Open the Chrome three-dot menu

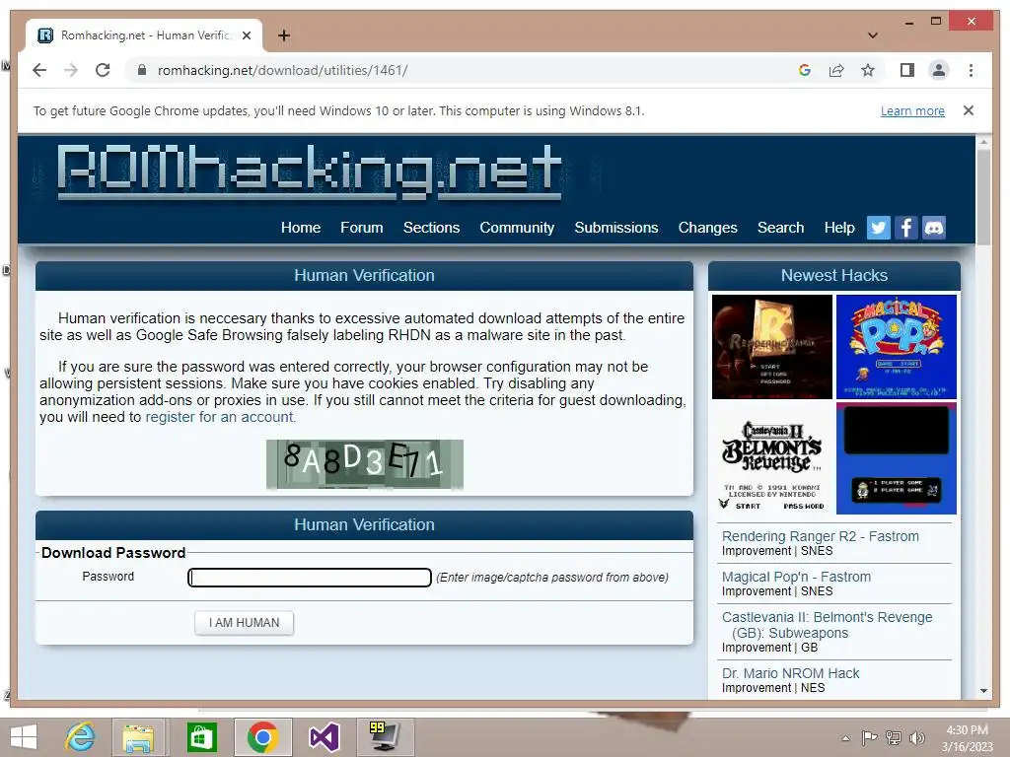point(971,70)
